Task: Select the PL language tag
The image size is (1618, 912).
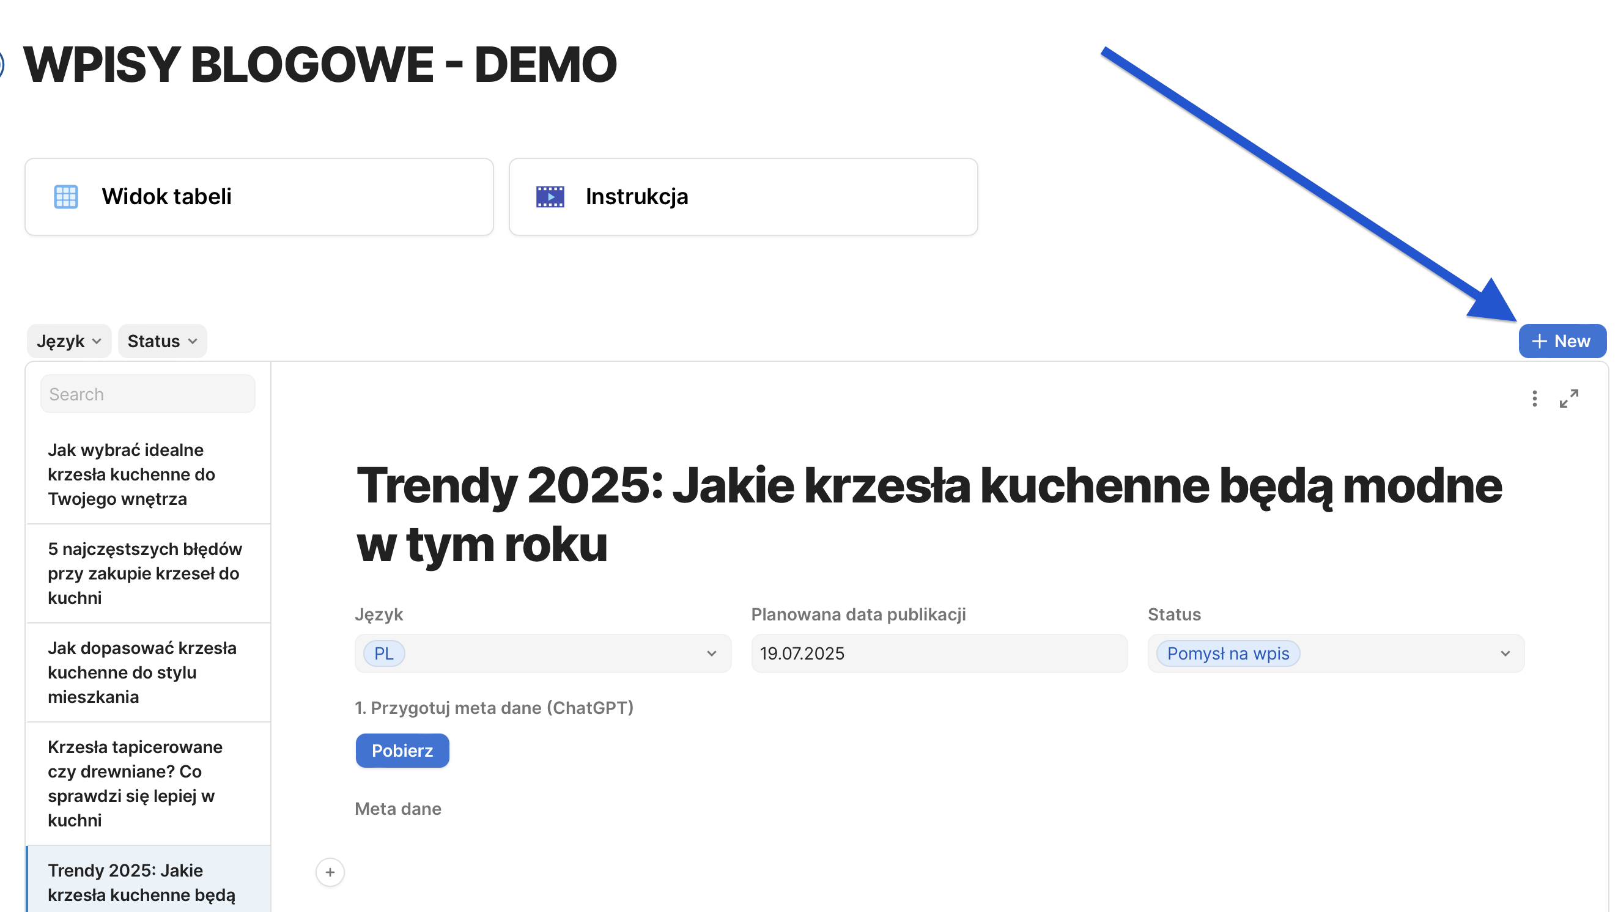Action: point(384,653)
